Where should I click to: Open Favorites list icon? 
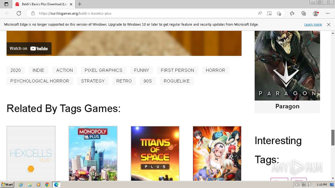[x=292, y=13]
